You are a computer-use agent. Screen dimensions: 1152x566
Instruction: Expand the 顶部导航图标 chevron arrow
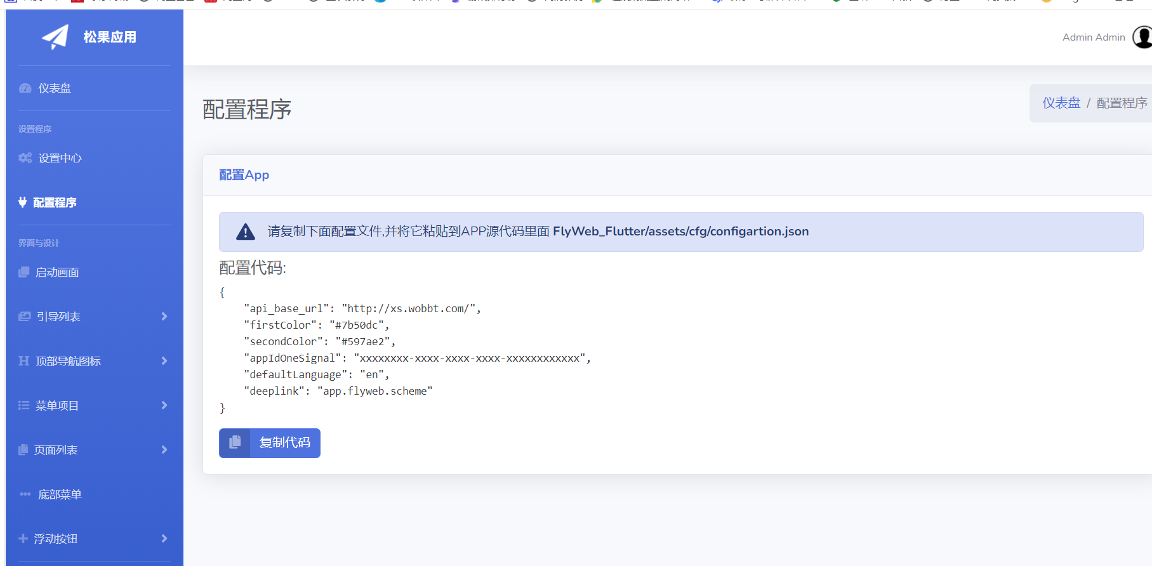point(164,361)
